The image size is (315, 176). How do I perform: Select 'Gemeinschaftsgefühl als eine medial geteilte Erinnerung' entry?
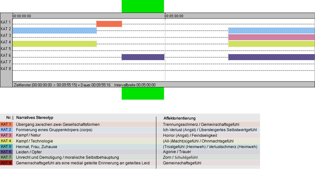tap(83, 163)
